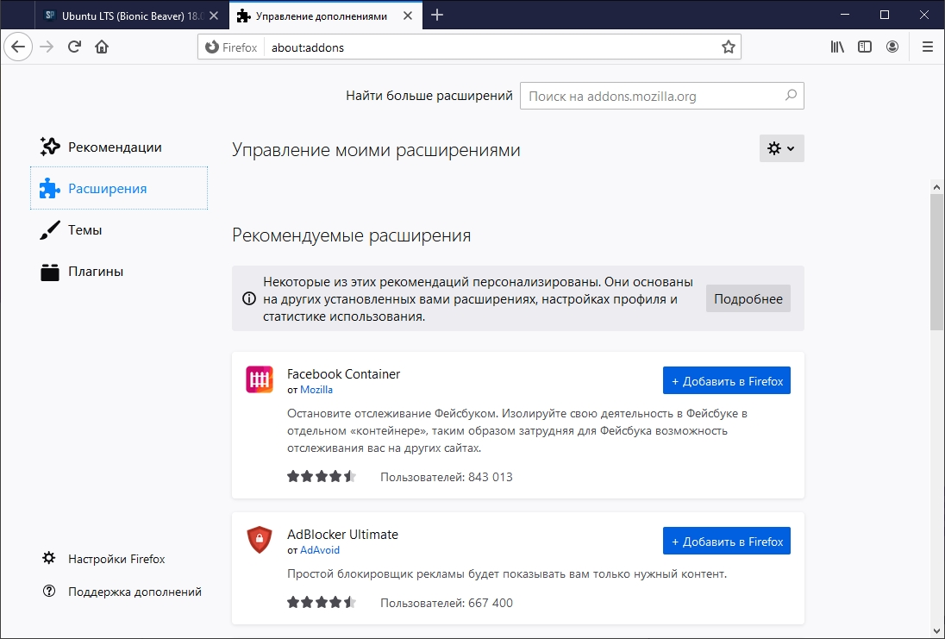This screenshot has width=945, height=639.
Task: Click the AdBlocker Ultimate title text
Action: coord(342,534)
